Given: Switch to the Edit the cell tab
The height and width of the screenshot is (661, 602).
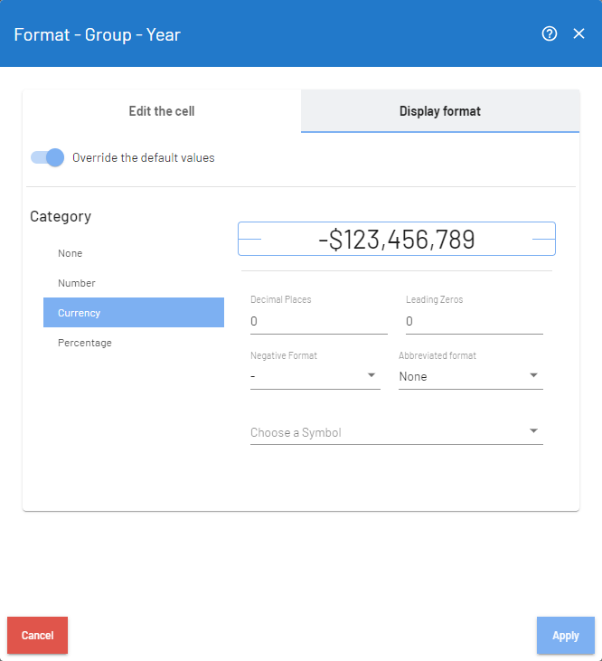Looking at the screenshot, I should (162, 111).
